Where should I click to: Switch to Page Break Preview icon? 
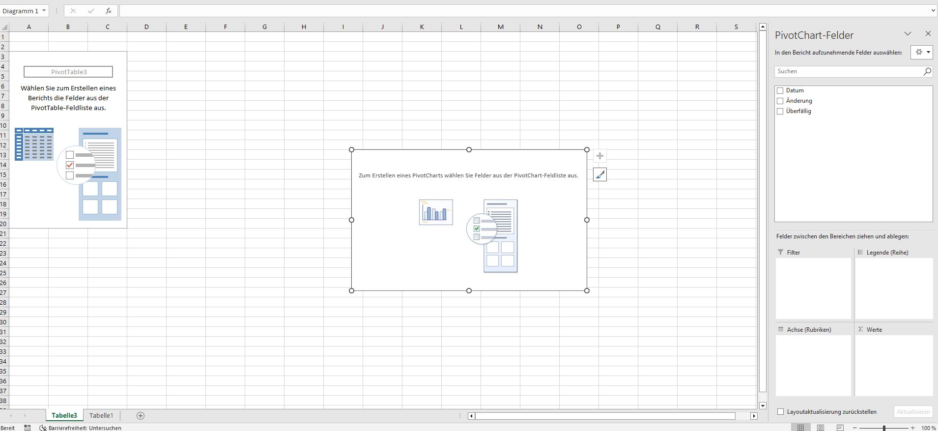coord(840,428)
